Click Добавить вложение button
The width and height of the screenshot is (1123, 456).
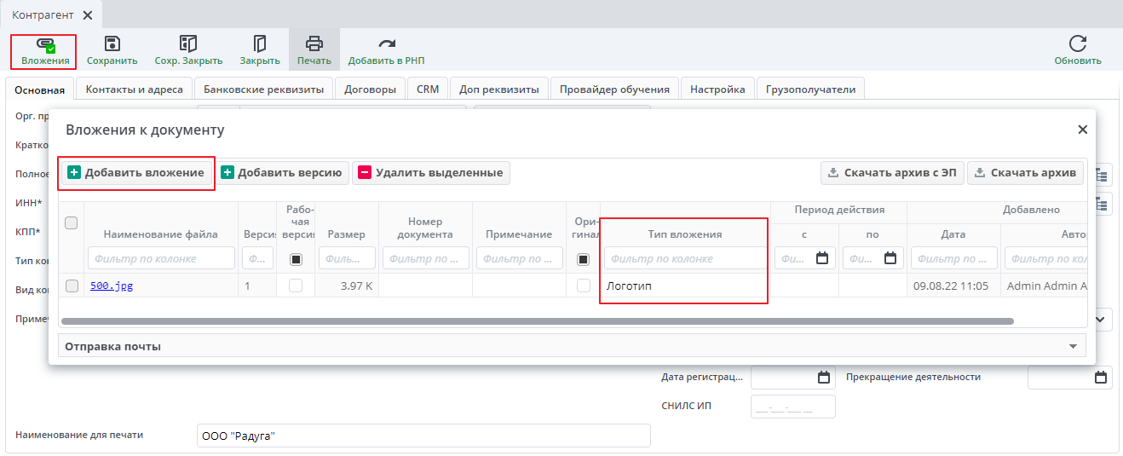click(136, 173)
